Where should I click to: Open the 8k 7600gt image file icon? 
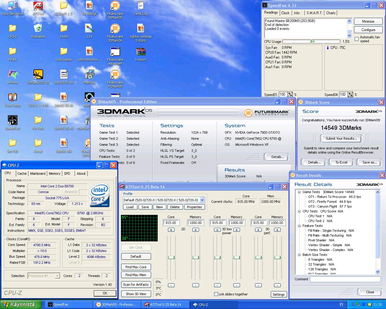89,8
